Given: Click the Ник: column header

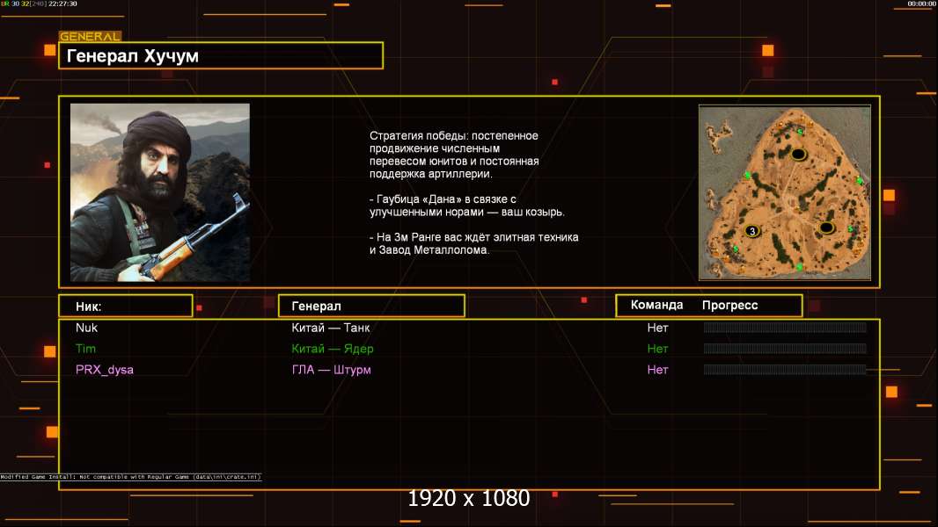Looking at the screenshot, I should (x=126, y=307).
